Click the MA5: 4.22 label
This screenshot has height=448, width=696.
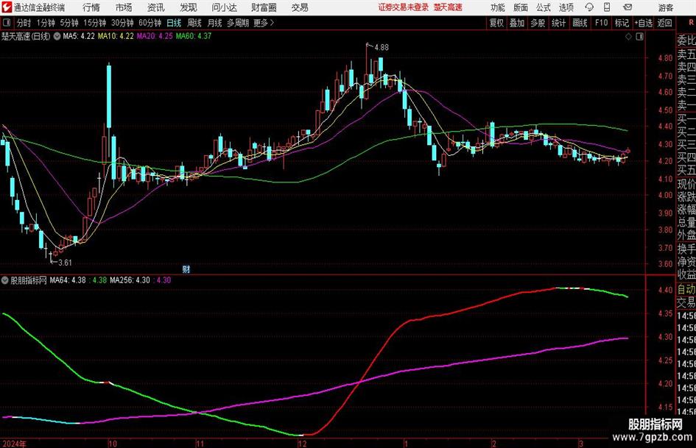[x=79, y=36]
